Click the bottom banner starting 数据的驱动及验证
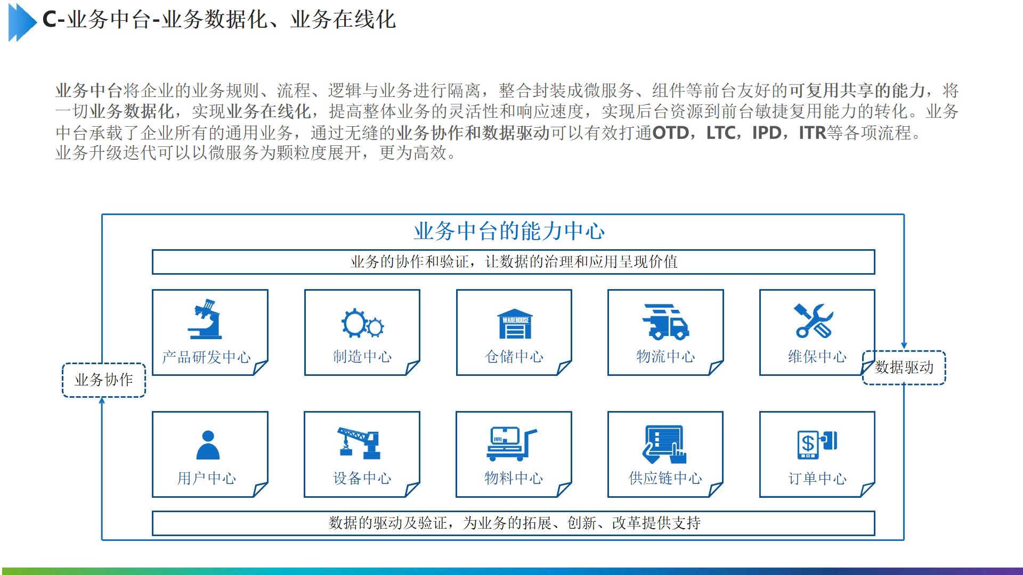Viewport: 1023px width, 575px height. click(514, 523)
